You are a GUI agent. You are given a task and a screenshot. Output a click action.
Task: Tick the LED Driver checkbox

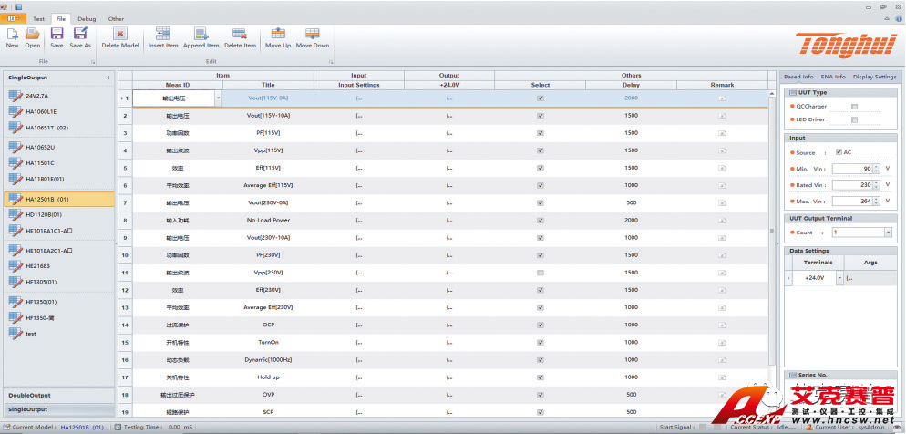click(854, 119)
